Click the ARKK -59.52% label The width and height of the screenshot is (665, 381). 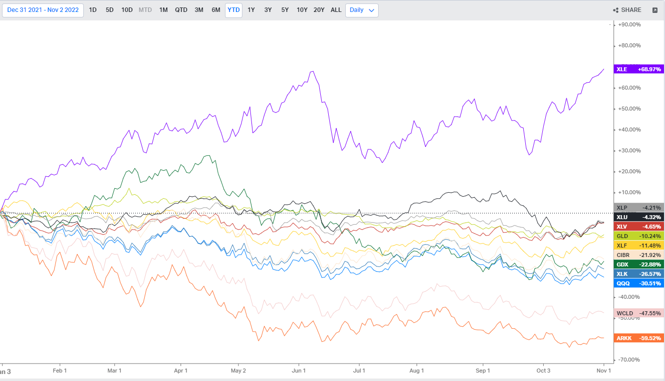point(639,338)
